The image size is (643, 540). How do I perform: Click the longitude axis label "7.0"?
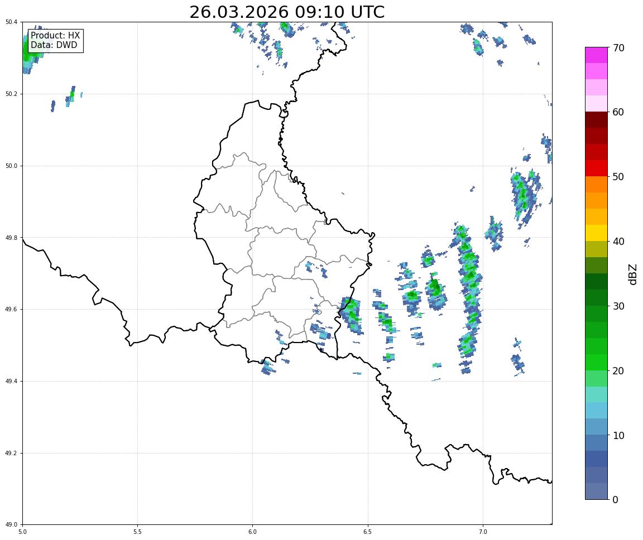point(483,532)
